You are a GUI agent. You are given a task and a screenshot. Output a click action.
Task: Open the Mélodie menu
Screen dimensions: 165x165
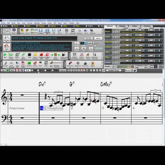pyautogui.click(x=37, y=23)
